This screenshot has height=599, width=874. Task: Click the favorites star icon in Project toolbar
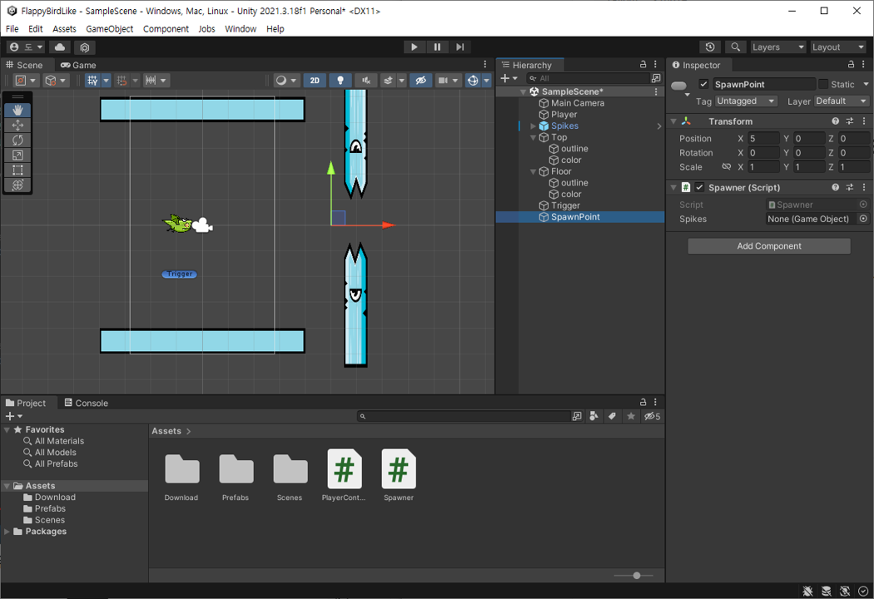(x=631, y=416)
